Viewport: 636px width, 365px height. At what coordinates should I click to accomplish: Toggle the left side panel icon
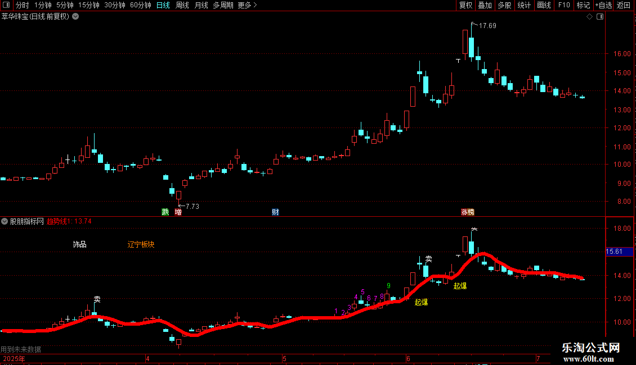(x=6, y=5)
